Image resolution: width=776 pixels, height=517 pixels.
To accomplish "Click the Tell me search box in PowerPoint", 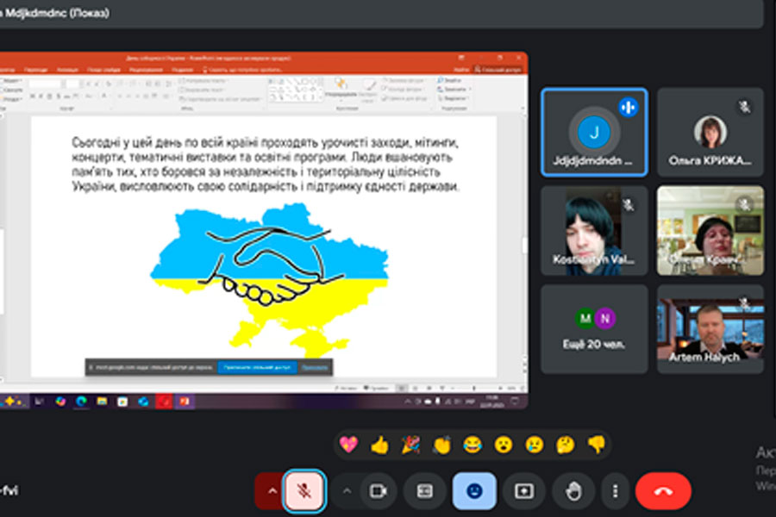I will [243, 70].
